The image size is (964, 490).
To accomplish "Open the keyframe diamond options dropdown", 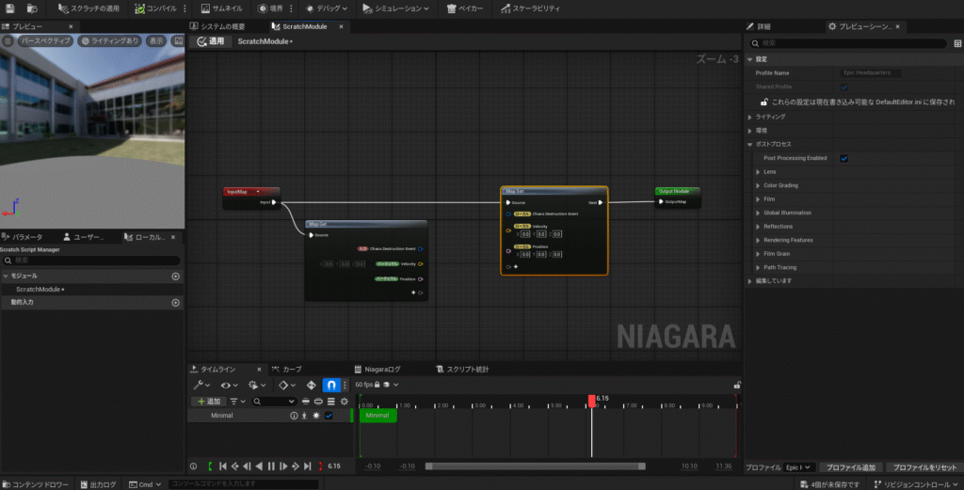I will click(286, 385).
